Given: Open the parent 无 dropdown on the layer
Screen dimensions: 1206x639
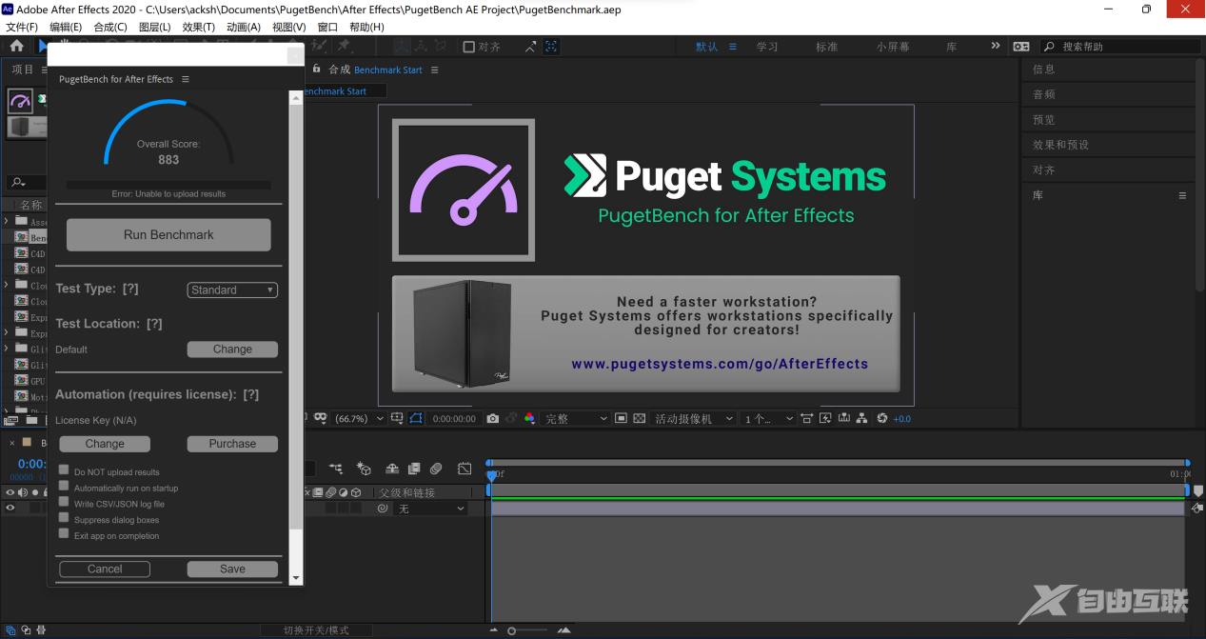Looking at the screenshot, I should (x=431, y=509).
